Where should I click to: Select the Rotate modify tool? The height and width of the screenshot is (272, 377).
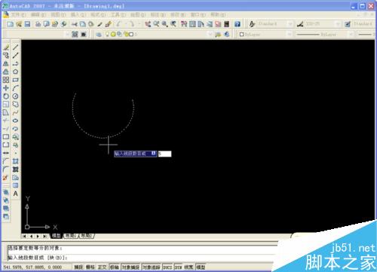(x=6, y=96)
